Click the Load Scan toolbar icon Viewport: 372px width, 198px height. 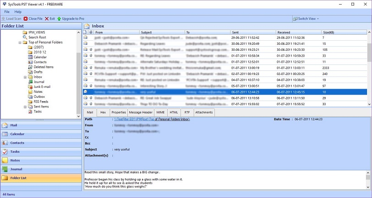coord(3,19)
